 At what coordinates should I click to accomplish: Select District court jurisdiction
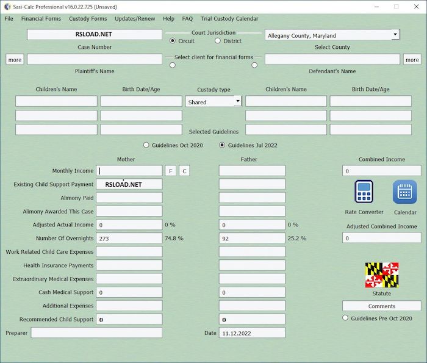[x=217, y=41]
